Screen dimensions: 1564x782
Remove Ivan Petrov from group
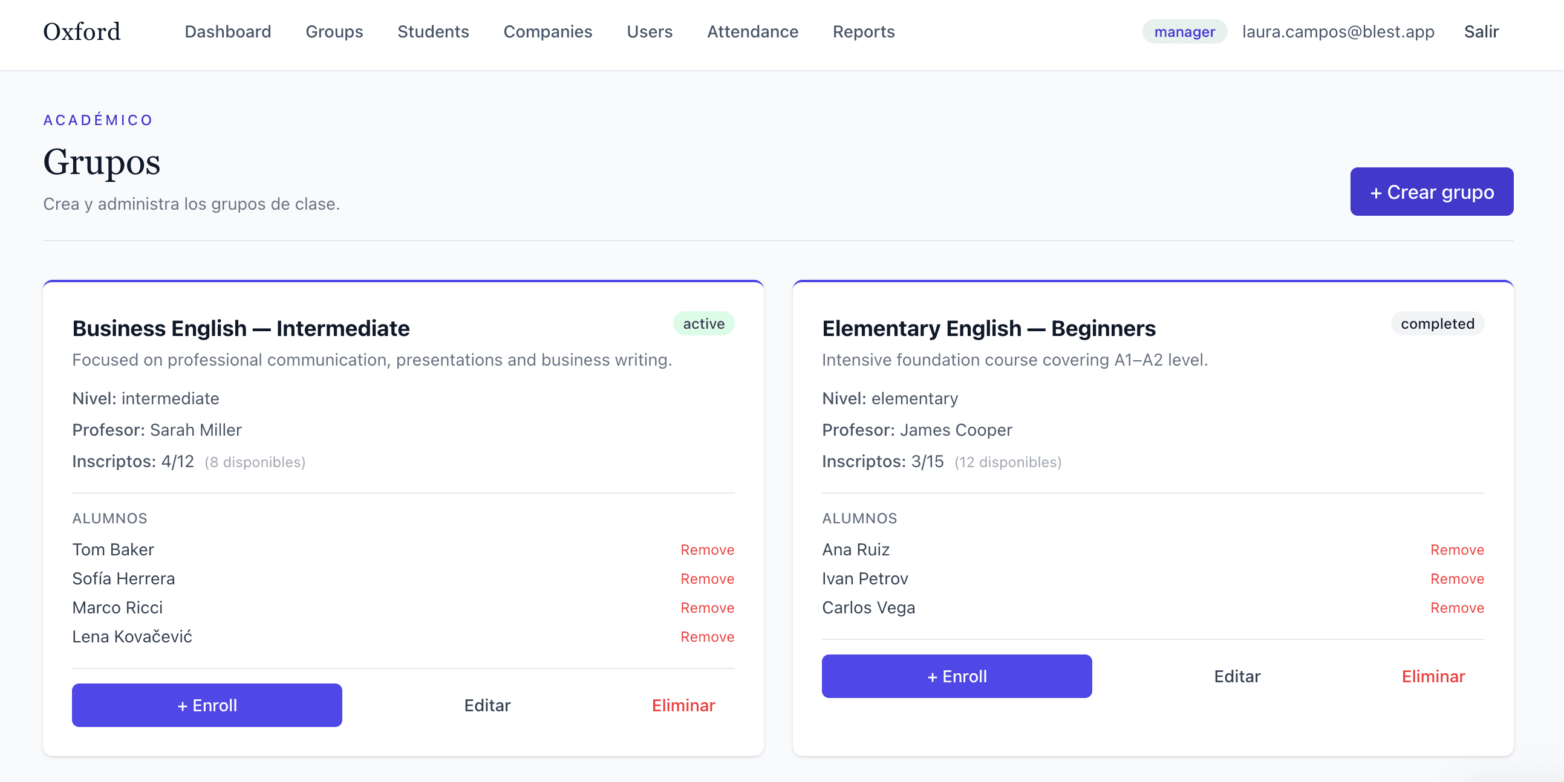coord(1456,579)
